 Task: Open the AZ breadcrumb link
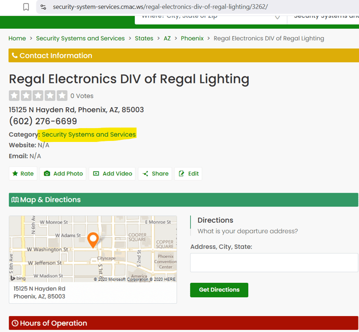(x=167, y=38)
